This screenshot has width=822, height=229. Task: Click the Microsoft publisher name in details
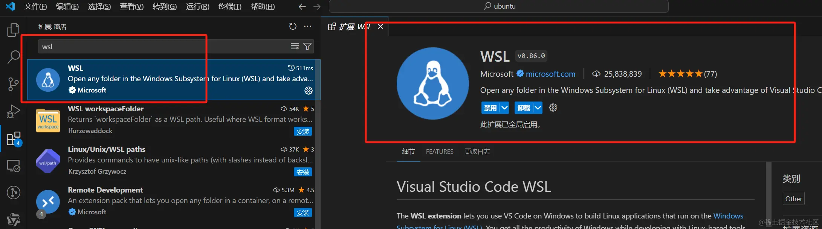497,74
